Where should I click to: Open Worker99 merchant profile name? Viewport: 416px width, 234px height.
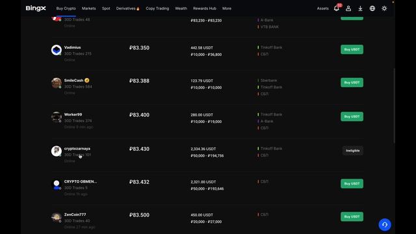click(x=73, y=114)
